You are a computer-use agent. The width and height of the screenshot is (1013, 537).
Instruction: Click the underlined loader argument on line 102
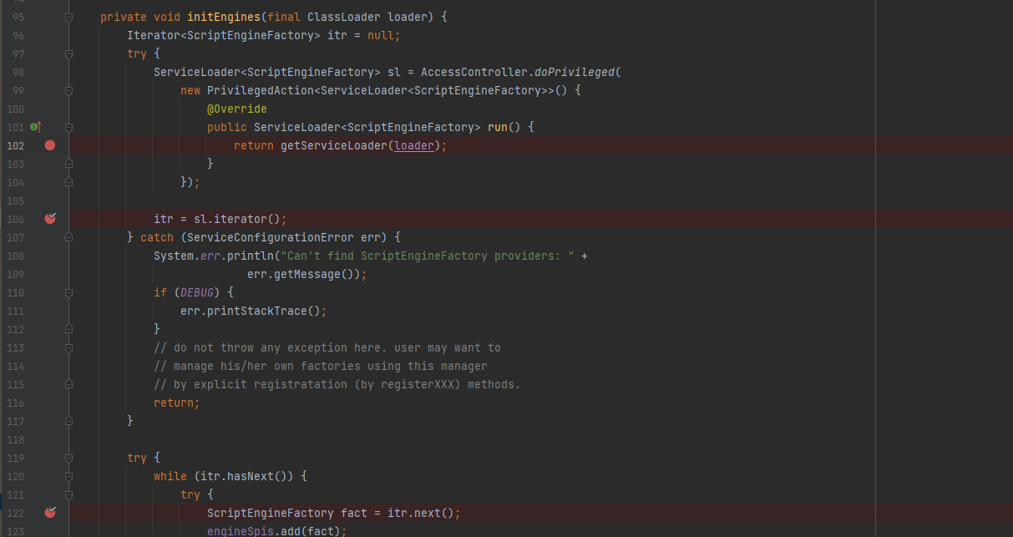pyautogui.click(x=414, y=145)
